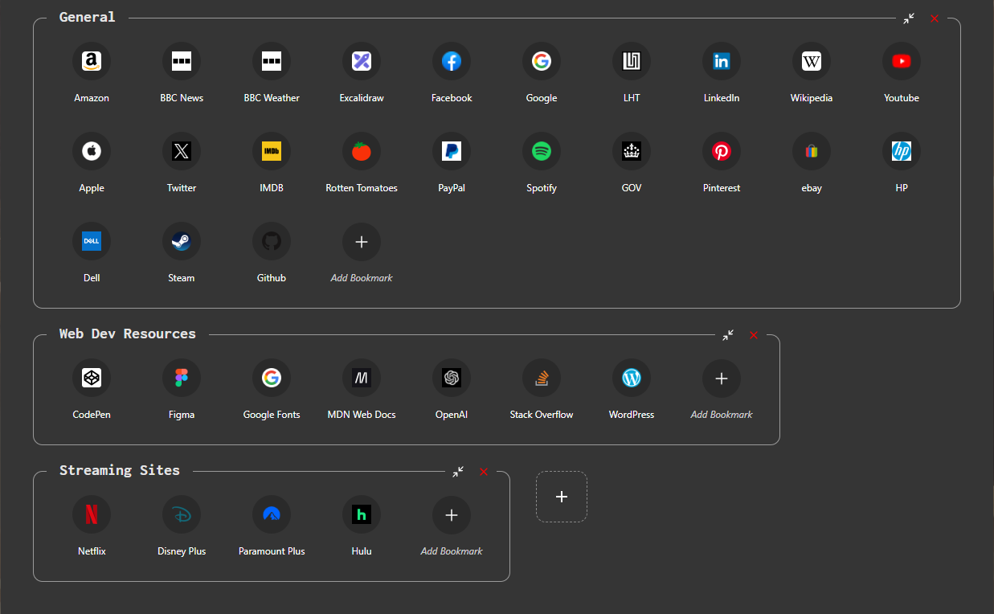Screen dimensions: 994x614
Task: Launch the Figma bookmark
Action: click(182, 377)
